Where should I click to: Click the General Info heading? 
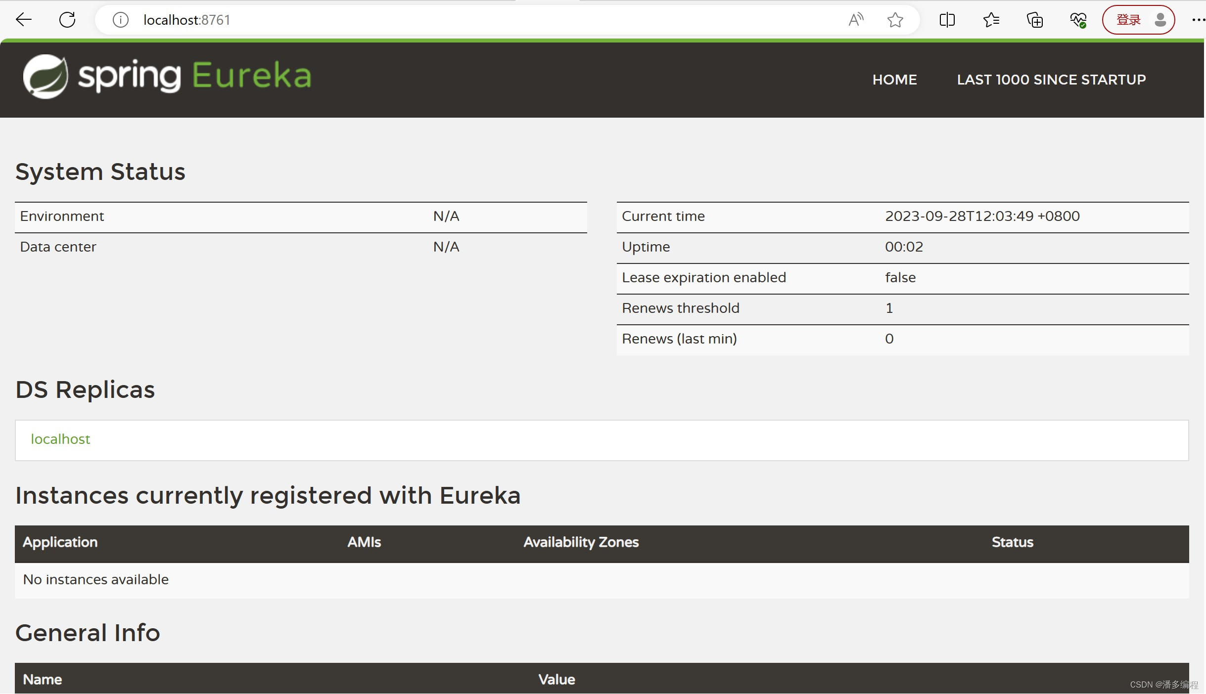click(88, 633)
